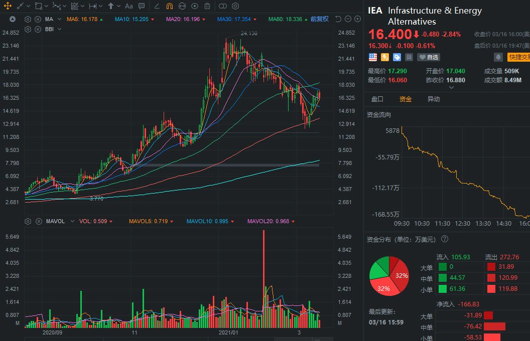This screenshot has height=341, width=530.
Task: Expand the wave line tool dropdown
Action: 65,6
